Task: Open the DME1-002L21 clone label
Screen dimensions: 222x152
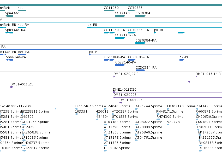Action: [x=22, y=84]
